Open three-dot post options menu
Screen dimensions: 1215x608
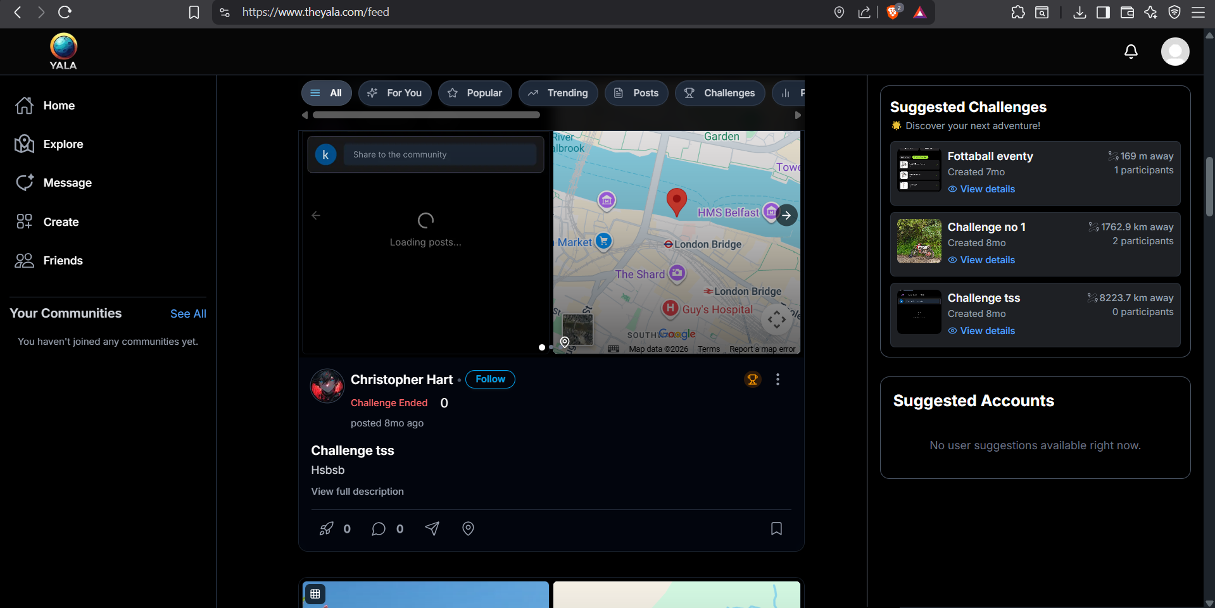click(777, 380)
